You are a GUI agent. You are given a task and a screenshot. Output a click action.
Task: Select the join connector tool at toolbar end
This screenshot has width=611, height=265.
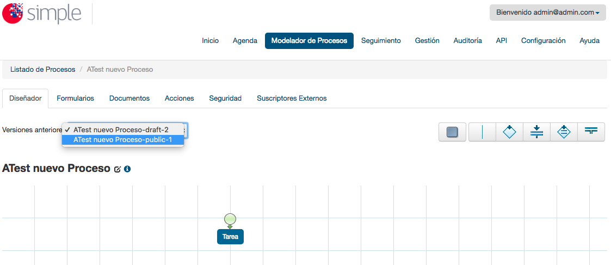[591, 132]
